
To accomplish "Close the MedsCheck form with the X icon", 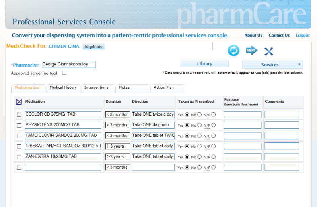I will [x=268, y=51].
